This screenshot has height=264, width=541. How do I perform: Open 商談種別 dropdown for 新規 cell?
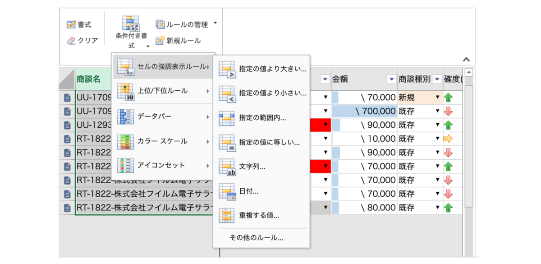pos(437,97)
